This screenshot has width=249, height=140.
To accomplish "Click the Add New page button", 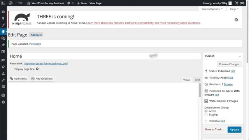I will (x=36, y=35).
